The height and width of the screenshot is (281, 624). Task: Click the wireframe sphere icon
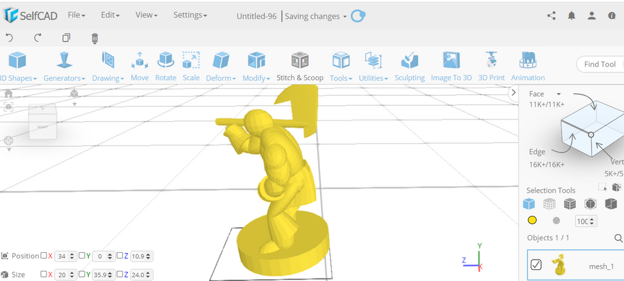pyautogui.click(x=557, y=221)
